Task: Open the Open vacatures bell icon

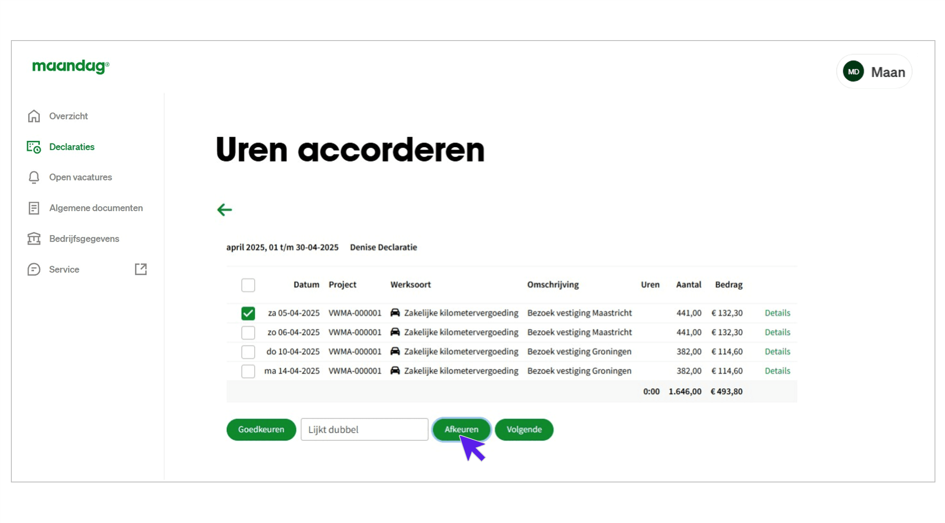Action: coord(34,177)
